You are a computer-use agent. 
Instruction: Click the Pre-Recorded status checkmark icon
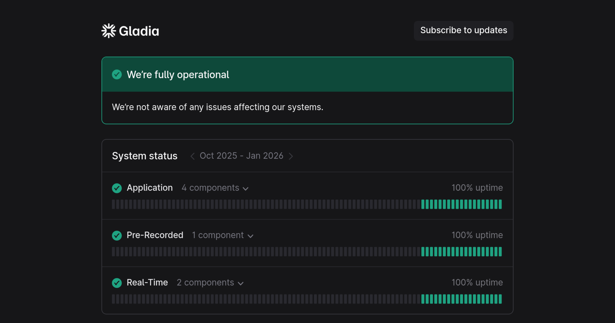117,235
